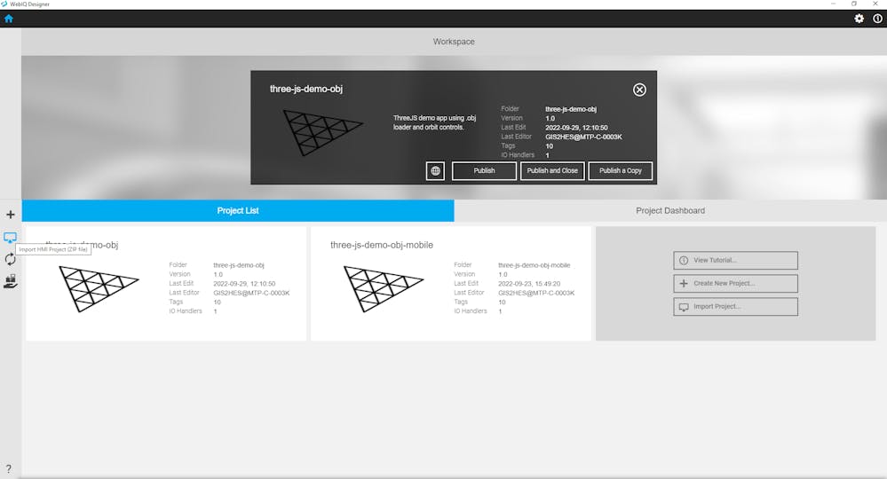Click View Tutorial... button
The width and height of the screenshot is (887, 479).
(x=735, y=261)
